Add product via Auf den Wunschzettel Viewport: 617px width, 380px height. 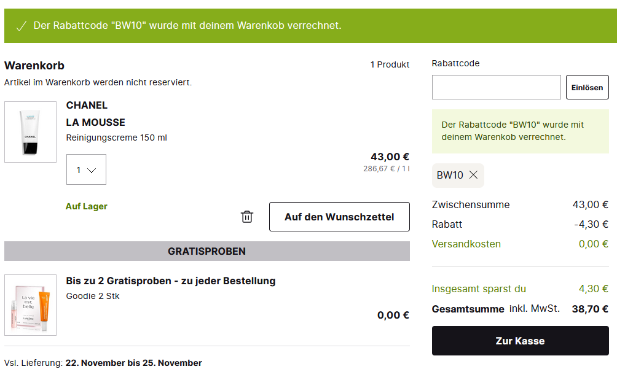click(x=339, y=217)
